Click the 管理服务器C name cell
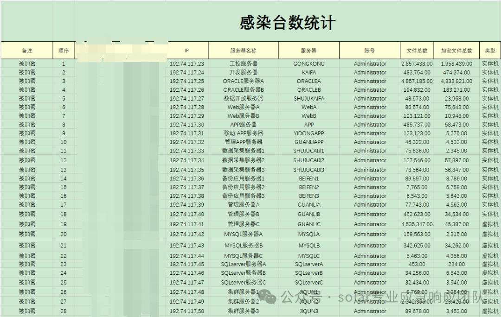This screenshot has height=317, width=501. click(x=244, y=224)
